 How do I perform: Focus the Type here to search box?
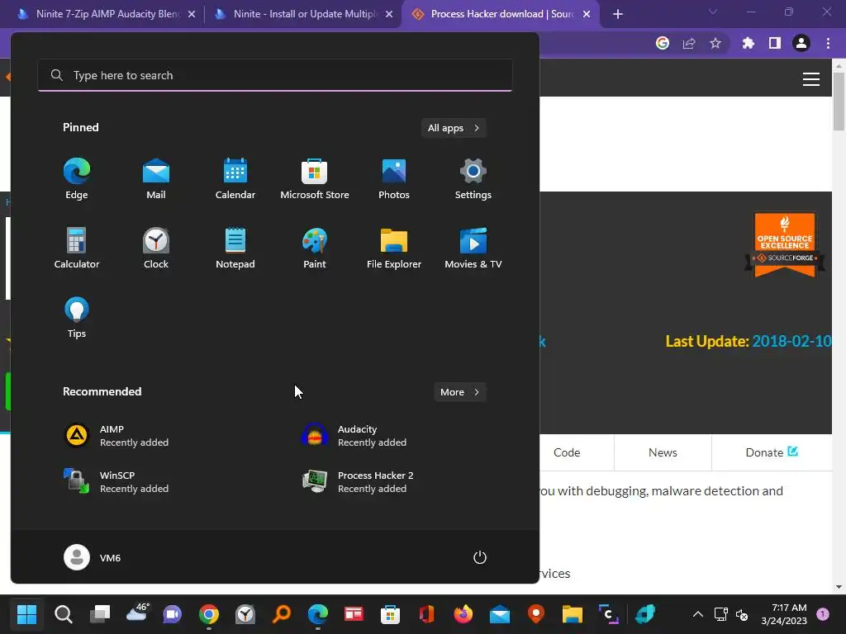(x=275, y=75)
